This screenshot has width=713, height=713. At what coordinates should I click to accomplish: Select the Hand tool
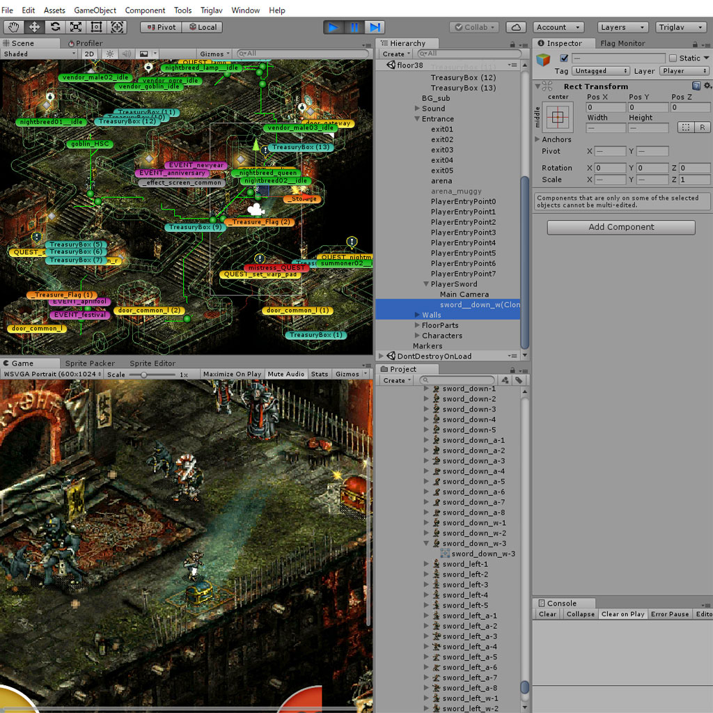coord(14,27)
